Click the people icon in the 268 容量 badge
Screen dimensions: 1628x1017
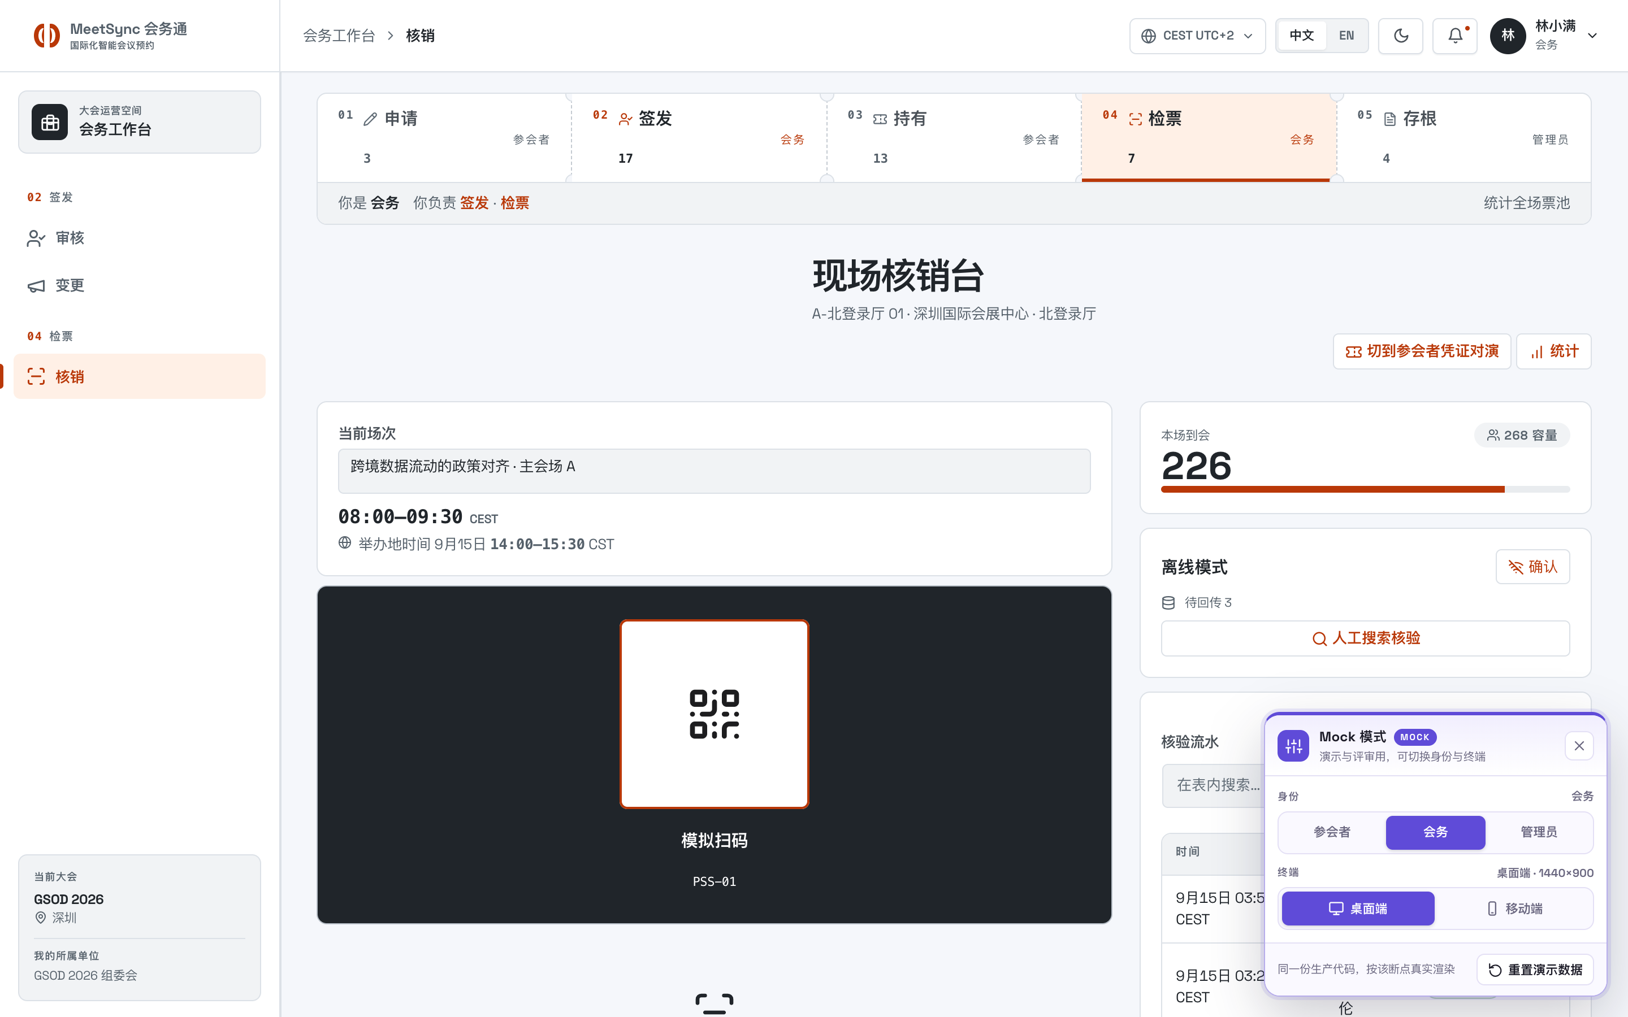click(x=1493, y=435)
